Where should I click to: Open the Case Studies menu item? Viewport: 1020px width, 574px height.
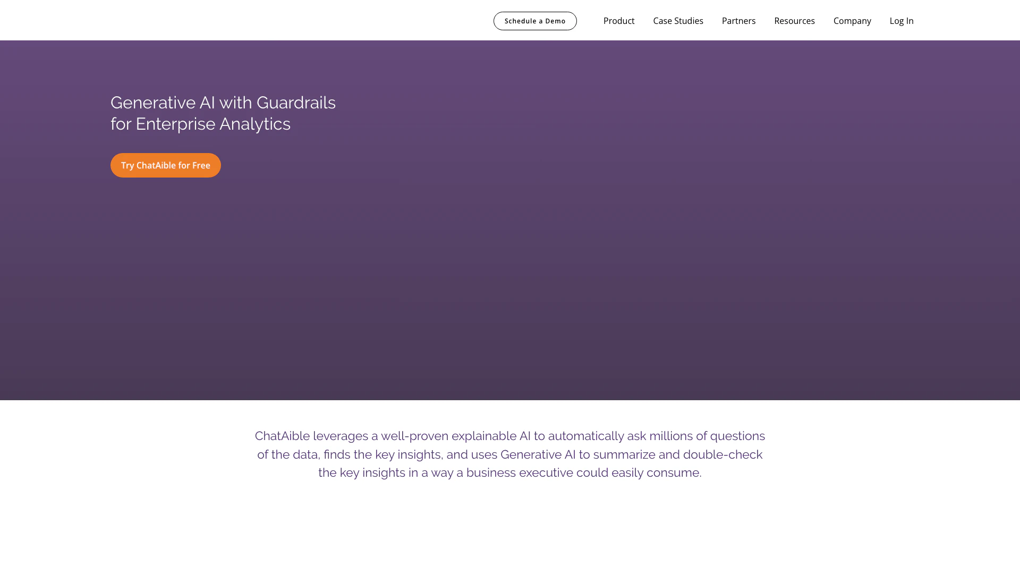coord(678,21)
